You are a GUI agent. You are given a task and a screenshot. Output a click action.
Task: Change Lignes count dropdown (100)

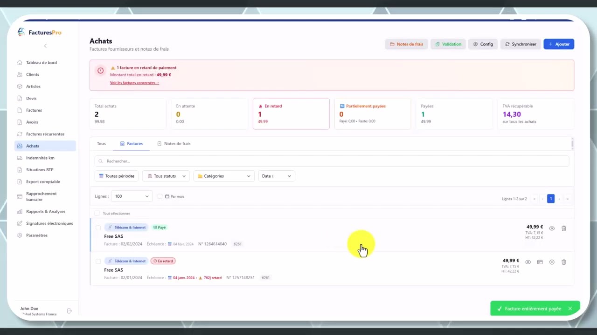coord(132,196)
